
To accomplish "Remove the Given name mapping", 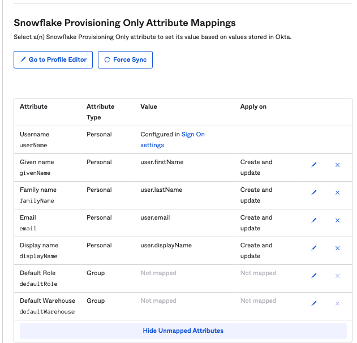I will pyautogui.click(x=338, y=165).
